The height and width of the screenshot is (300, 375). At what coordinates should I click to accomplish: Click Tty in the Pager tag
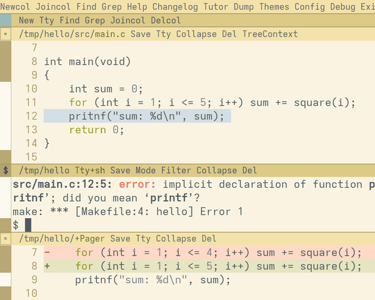tap(143, 239)
